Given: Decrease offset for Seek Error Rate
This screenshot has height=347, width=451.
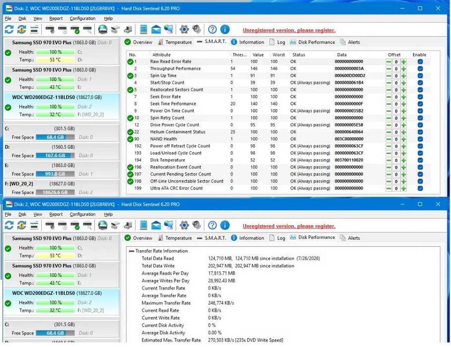Looking at the screenshot, I should tap(389, 97).
